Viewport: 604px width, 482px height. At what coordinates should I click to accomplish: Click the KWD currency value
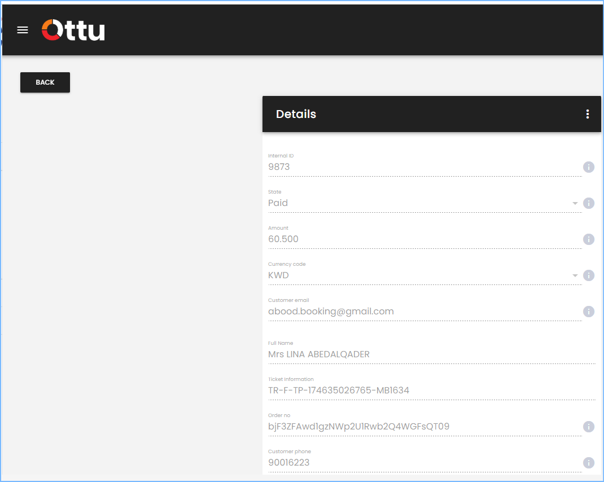(x=278, y=275)
